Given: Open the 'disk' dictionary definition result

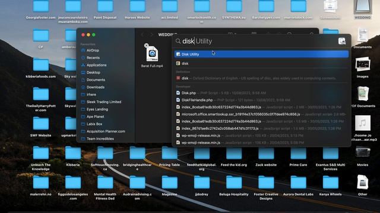Looking at the screenshot, I should tap(261, 78).
